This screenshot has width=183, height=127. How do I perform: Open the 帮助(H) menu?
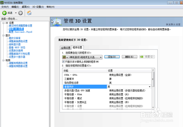[x=50, y=7]
